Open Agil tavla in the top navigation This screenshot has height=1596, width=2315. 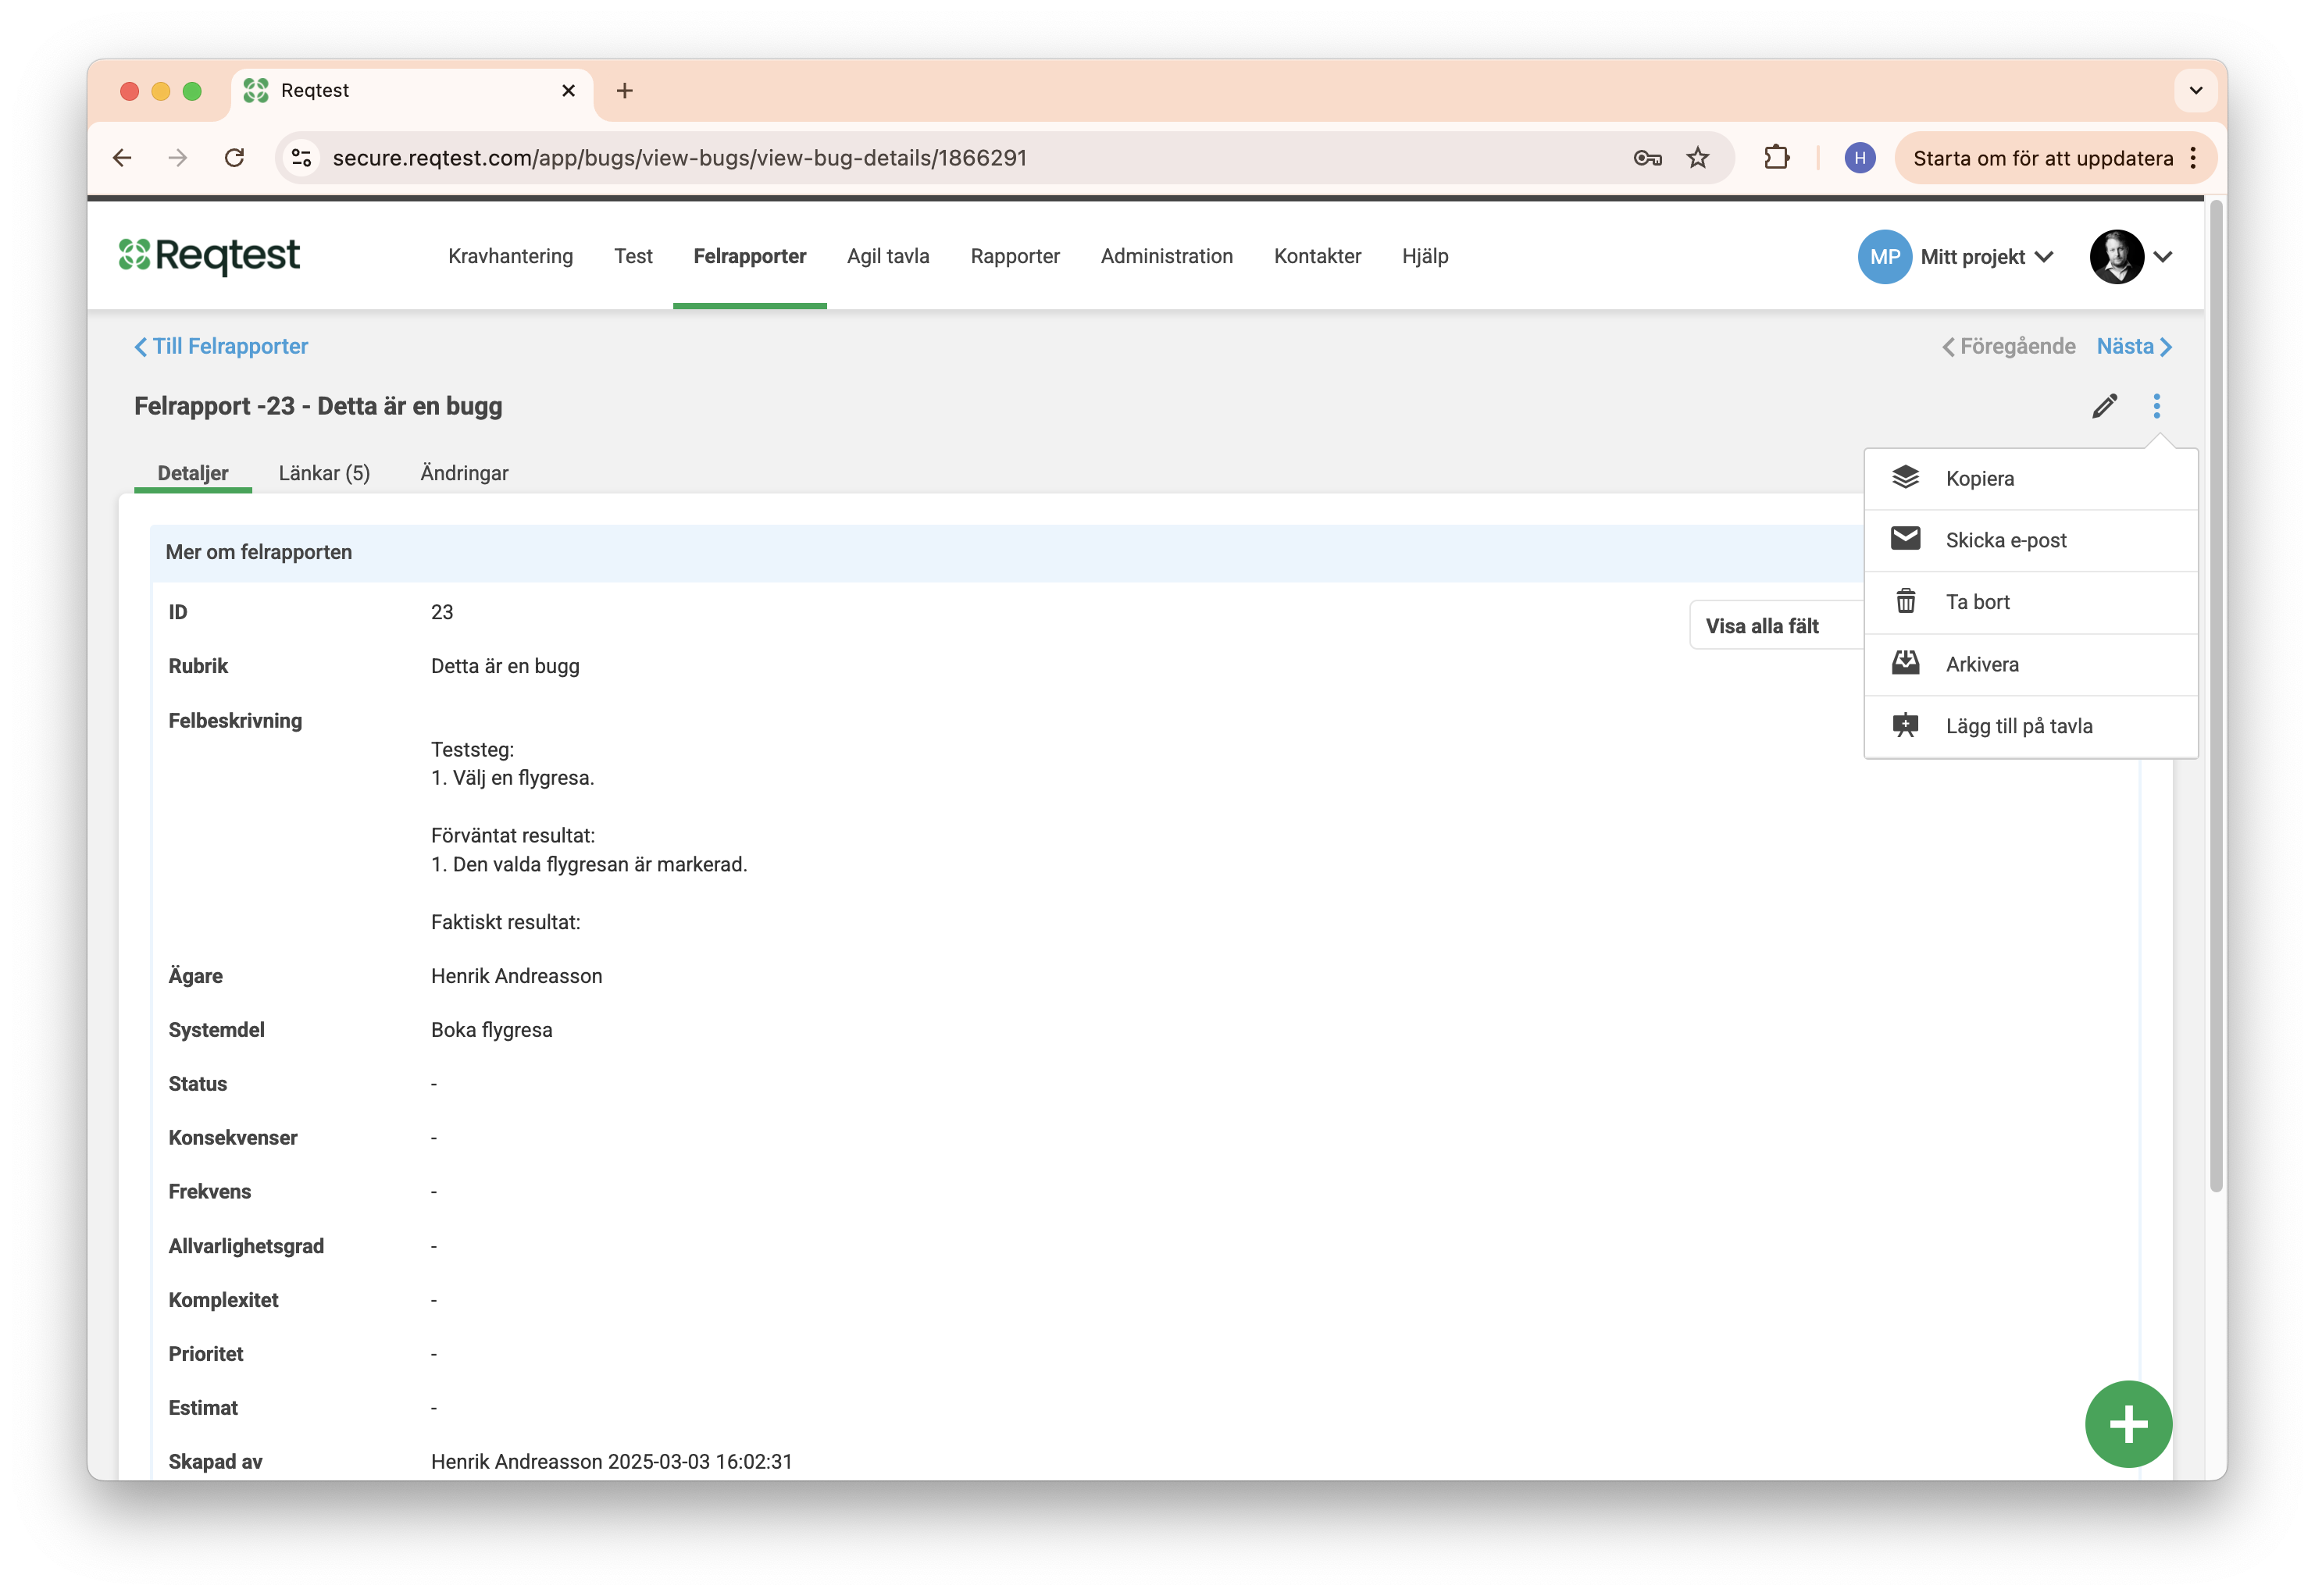[888, 256]
